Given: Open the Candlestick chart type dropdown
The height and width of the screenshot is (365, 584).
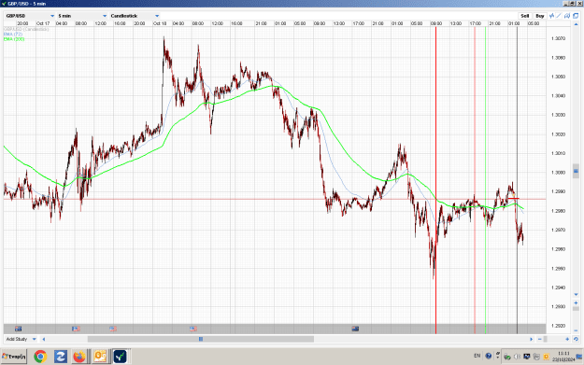Looking at the screenshot, I should [x=135, y=16].
